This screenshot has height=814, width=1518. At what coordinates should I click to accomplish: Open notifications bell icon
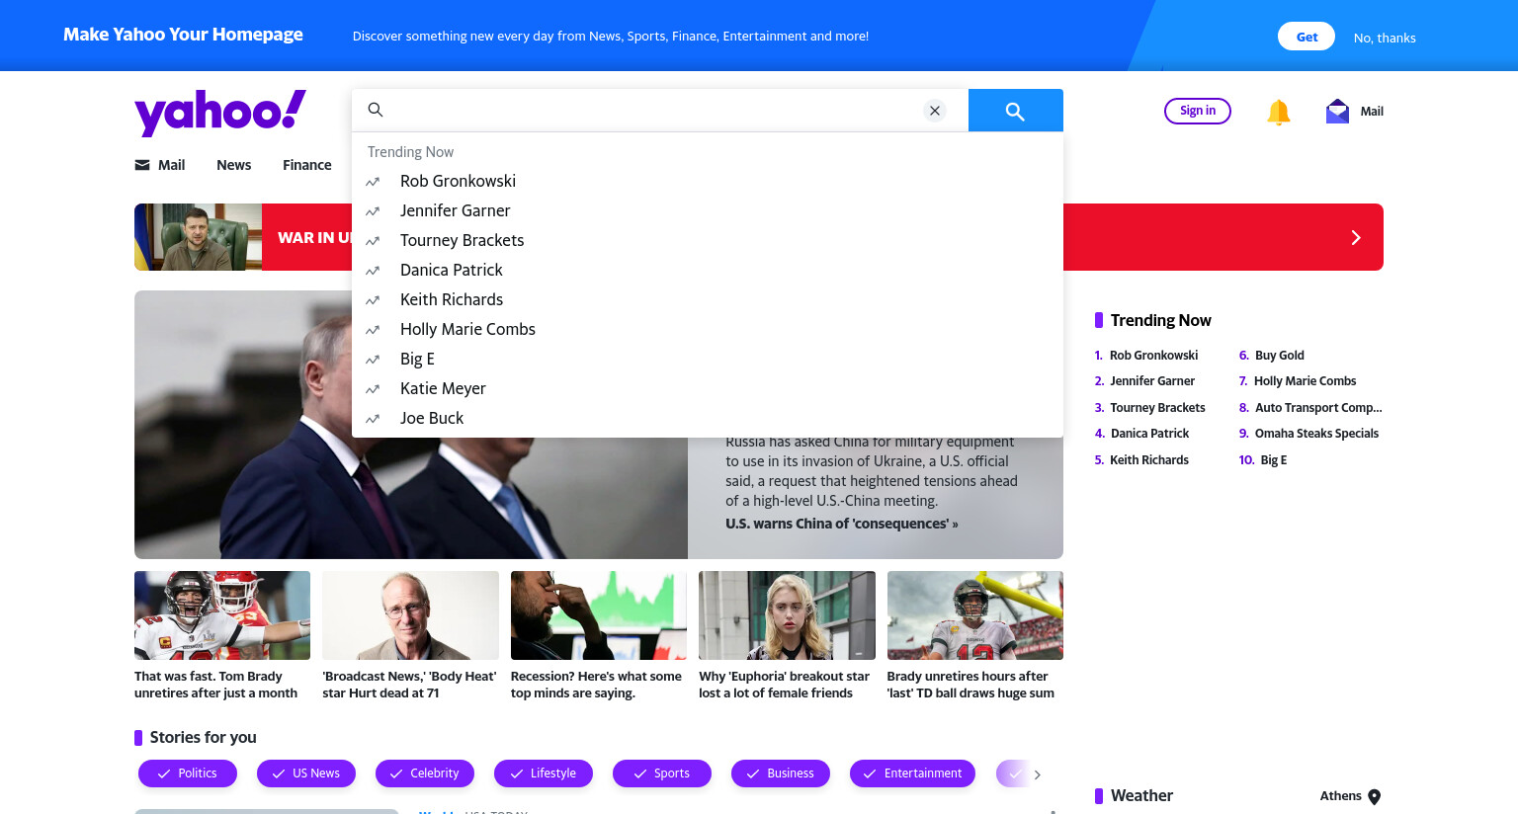(1279, 112)
